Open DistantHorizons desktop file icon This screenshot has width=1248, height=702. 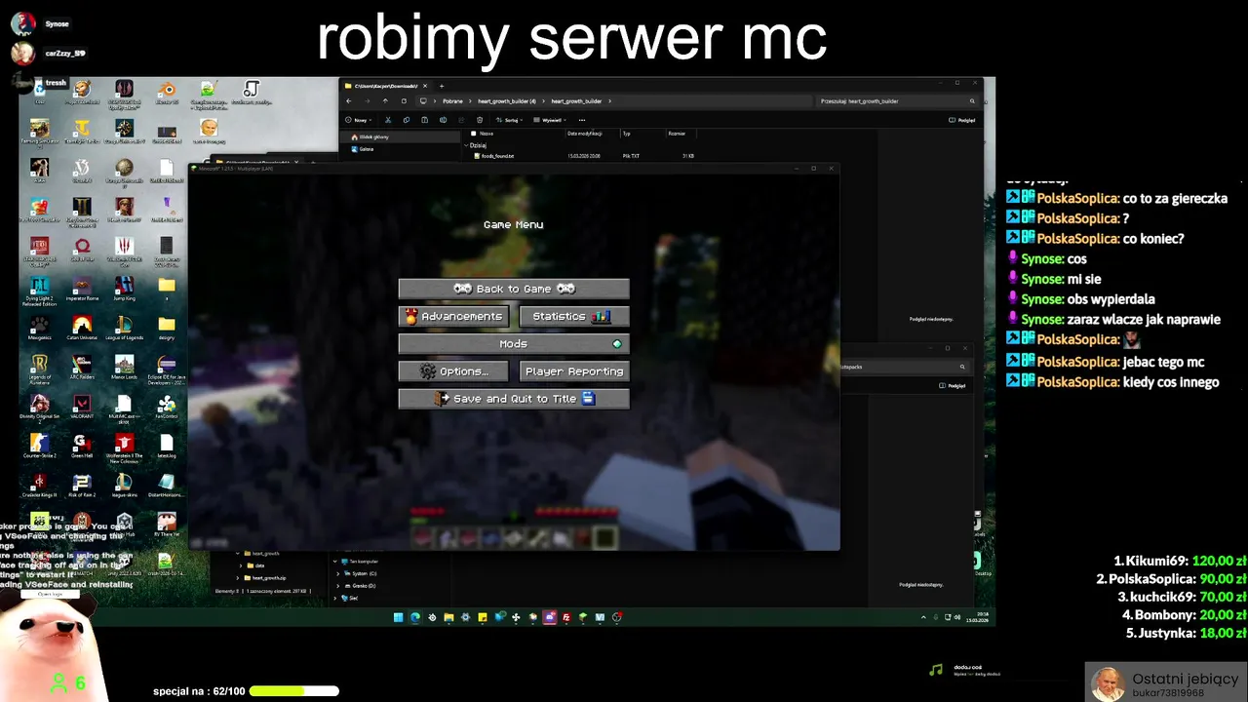click(x=167, y=483)
